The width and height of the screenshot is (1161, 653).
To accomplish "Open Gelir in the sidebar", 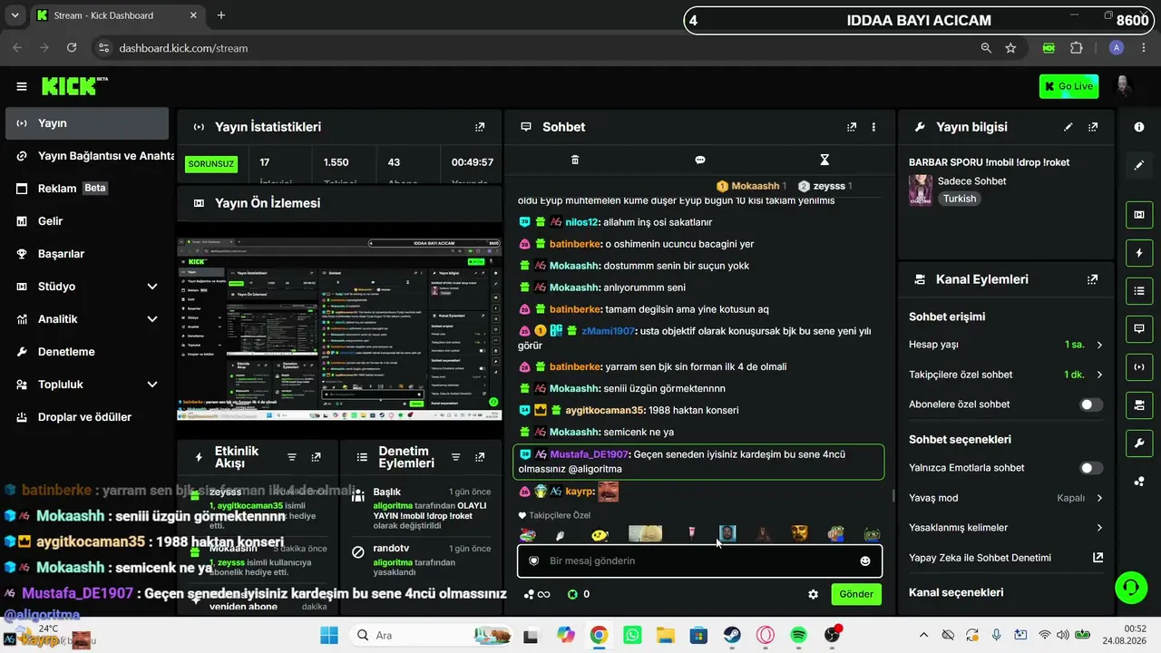I will (87, 221).
